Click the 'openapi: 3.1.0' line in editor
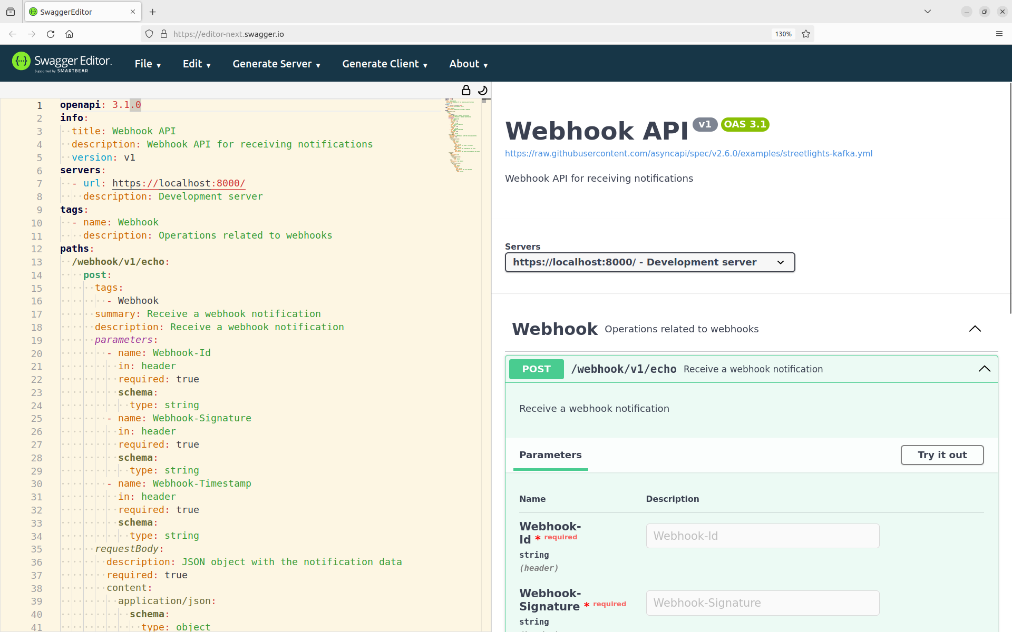The image size is (1012, 632). (x=100, y=105)
